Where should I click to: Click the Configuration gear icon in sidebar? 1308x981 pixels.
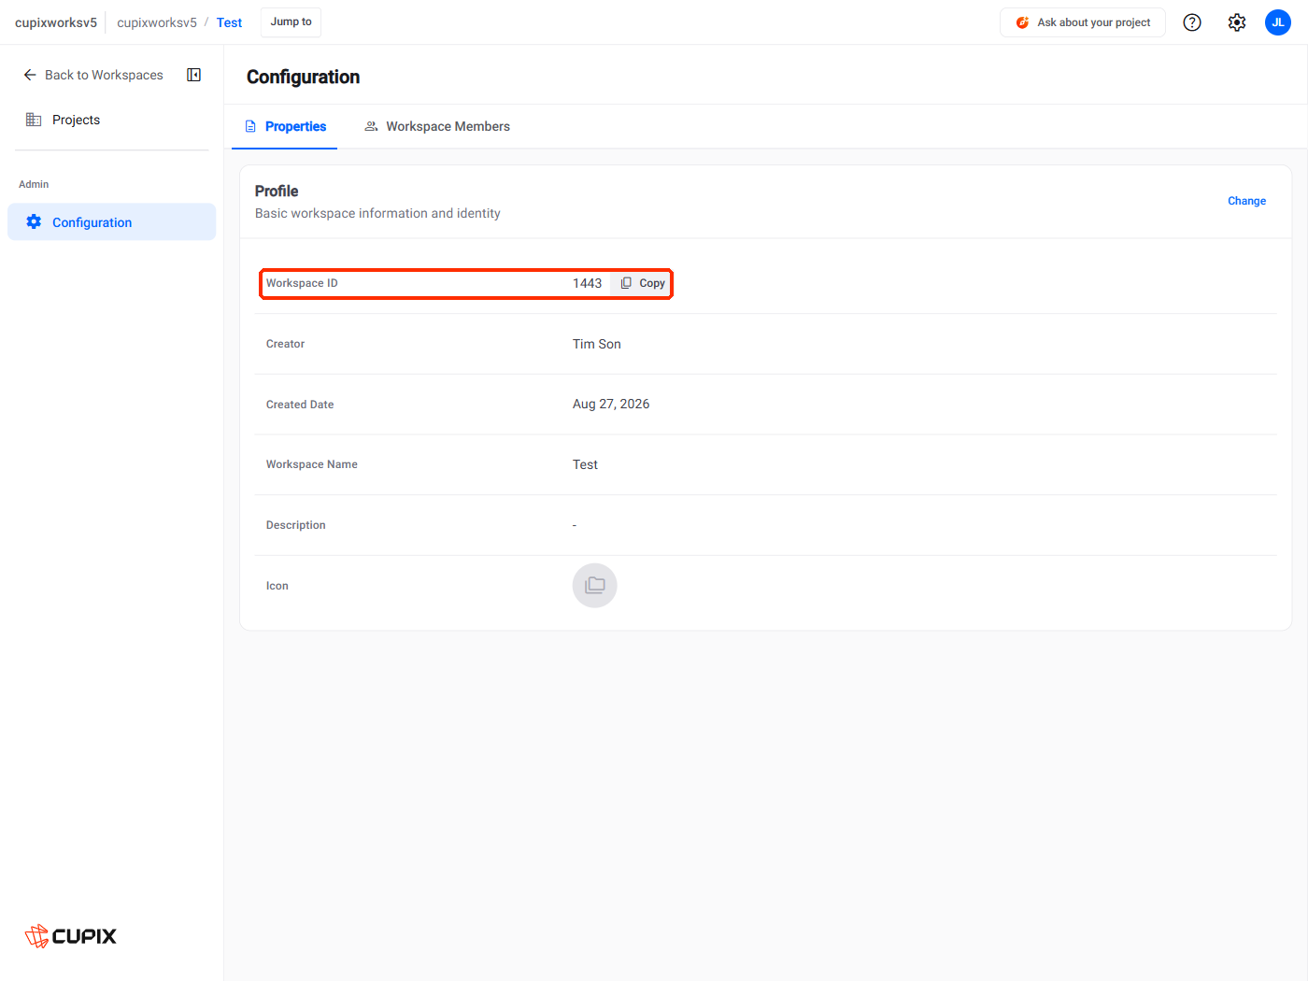point(34,222)
